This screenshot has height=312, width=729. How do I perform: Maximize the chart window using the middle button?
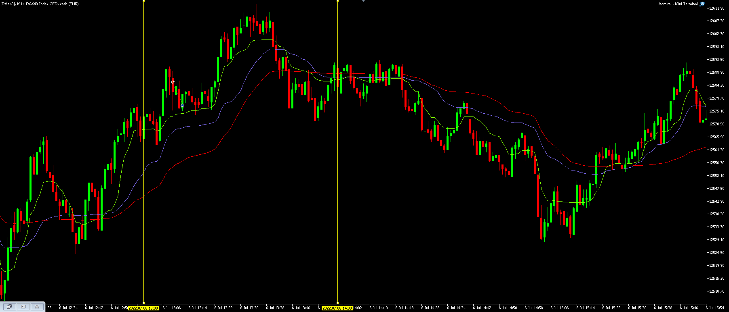coord(23,307)
